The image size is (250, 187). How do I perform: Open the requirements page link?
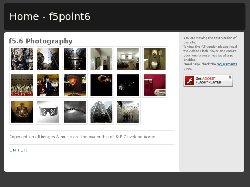(227, 64)
